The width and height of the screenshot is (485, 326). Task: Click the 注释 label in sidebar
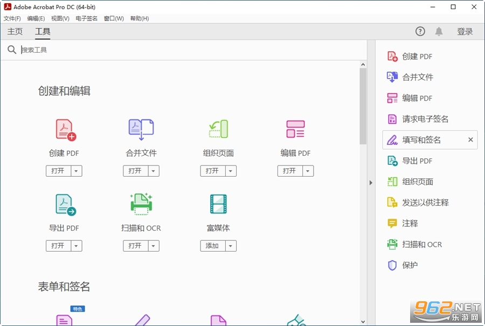pyautogui.click(x=410, y=223)
